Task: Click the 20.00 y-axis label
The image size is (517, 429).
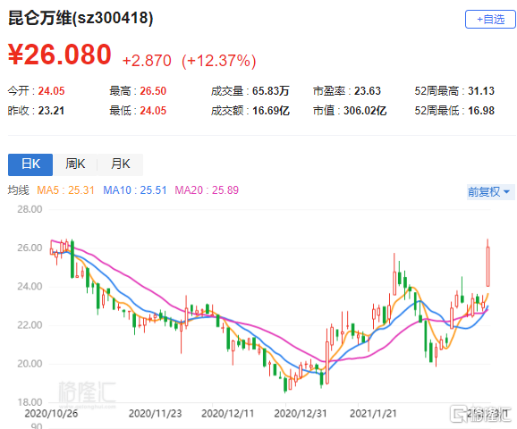Action: click(30, 364)
